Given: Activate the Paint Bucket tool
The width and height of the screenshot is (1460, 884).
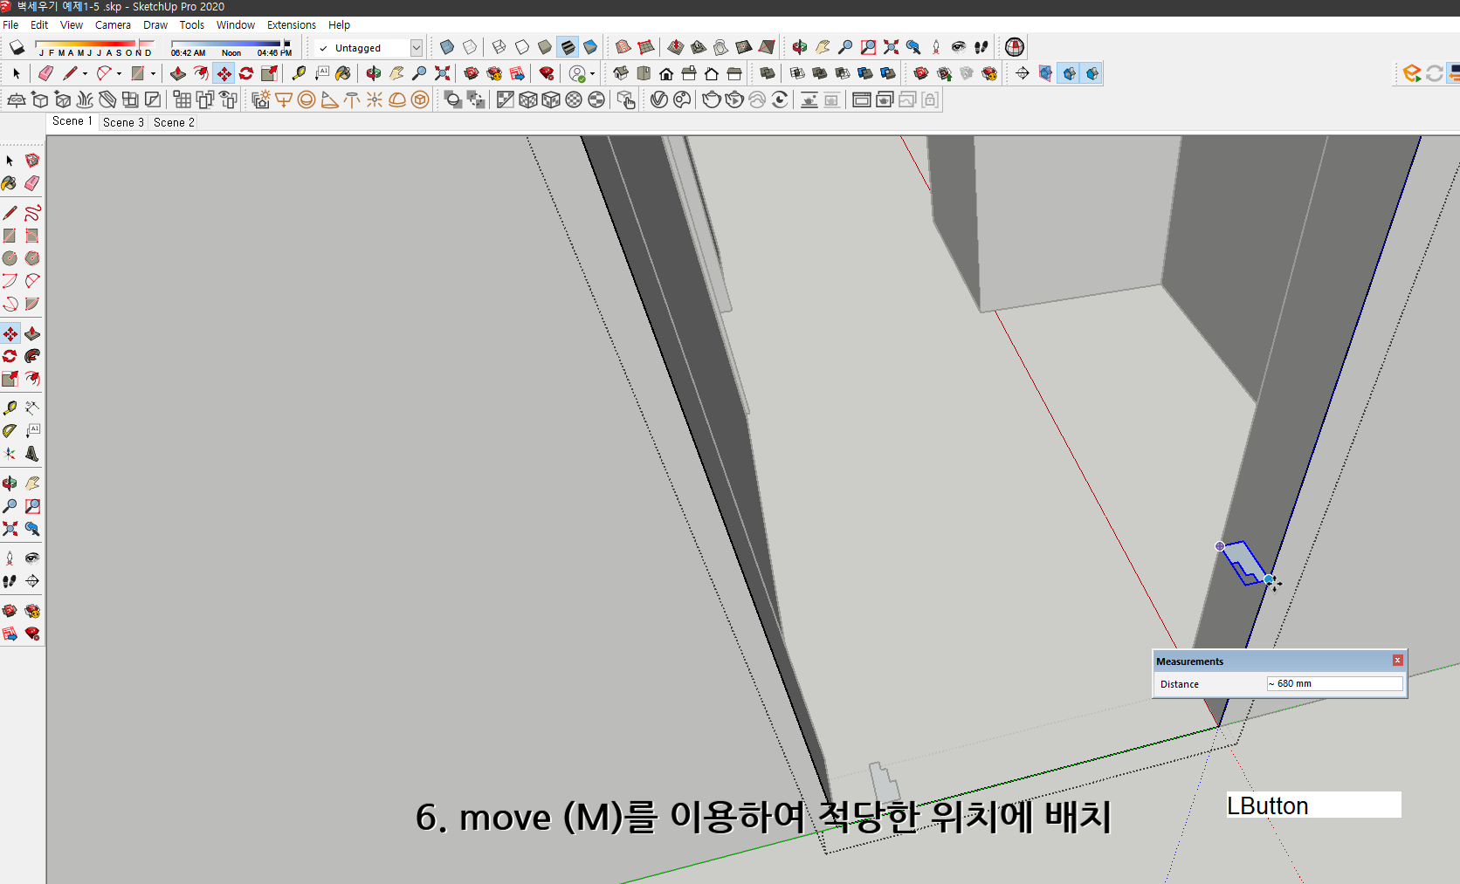Looking at the screenshot, I should tap(10, 183).
